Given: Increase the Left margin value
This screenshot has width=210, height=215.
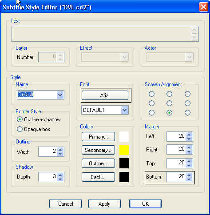Looking at the screenshot, I should (x=189, y=135).
